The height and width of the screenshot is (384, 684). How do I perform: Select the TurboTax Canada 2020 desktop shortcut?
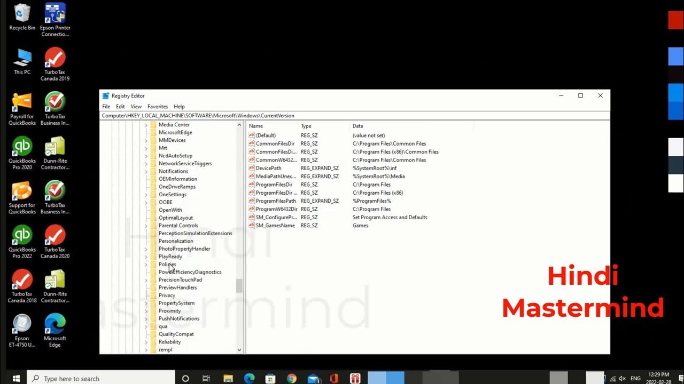pyautogui.click(x=55, y=242)
